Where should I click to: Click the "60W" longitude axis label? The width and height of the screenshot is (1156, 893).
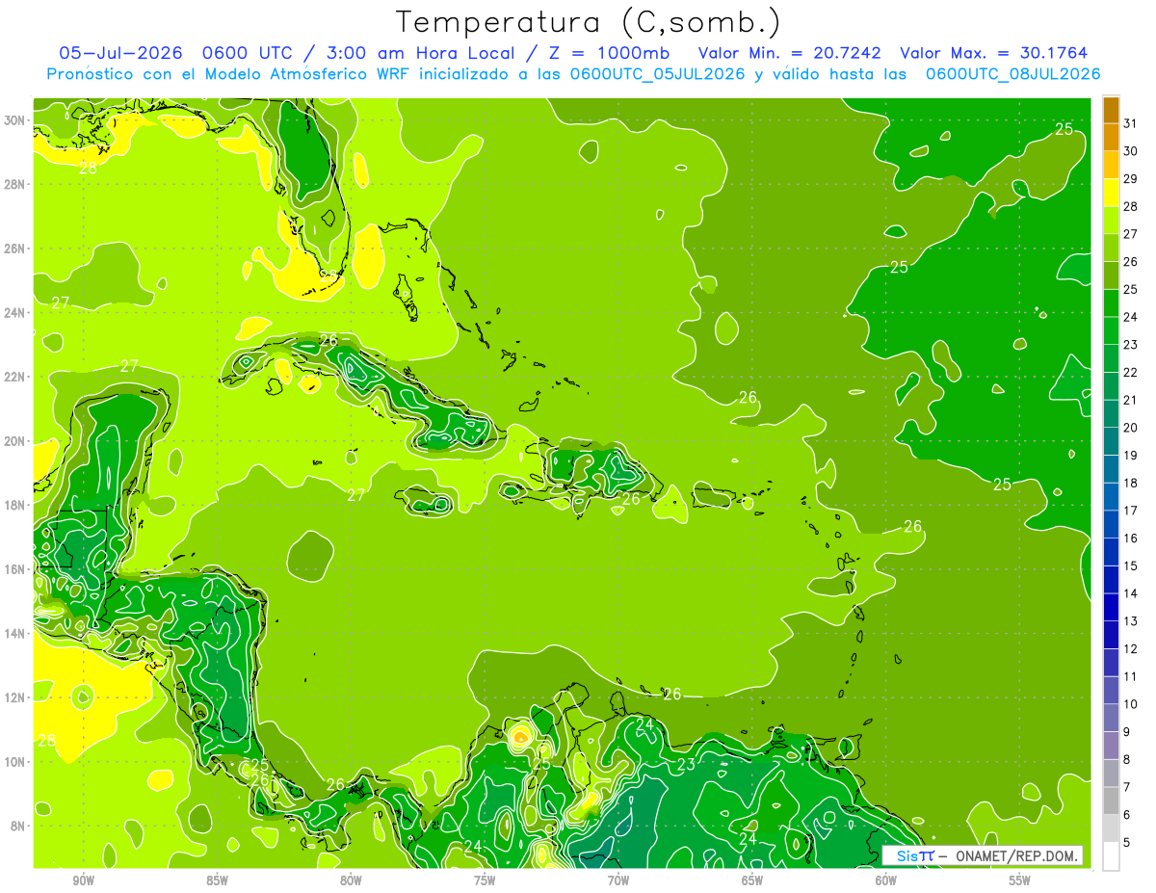coord(886,880)
